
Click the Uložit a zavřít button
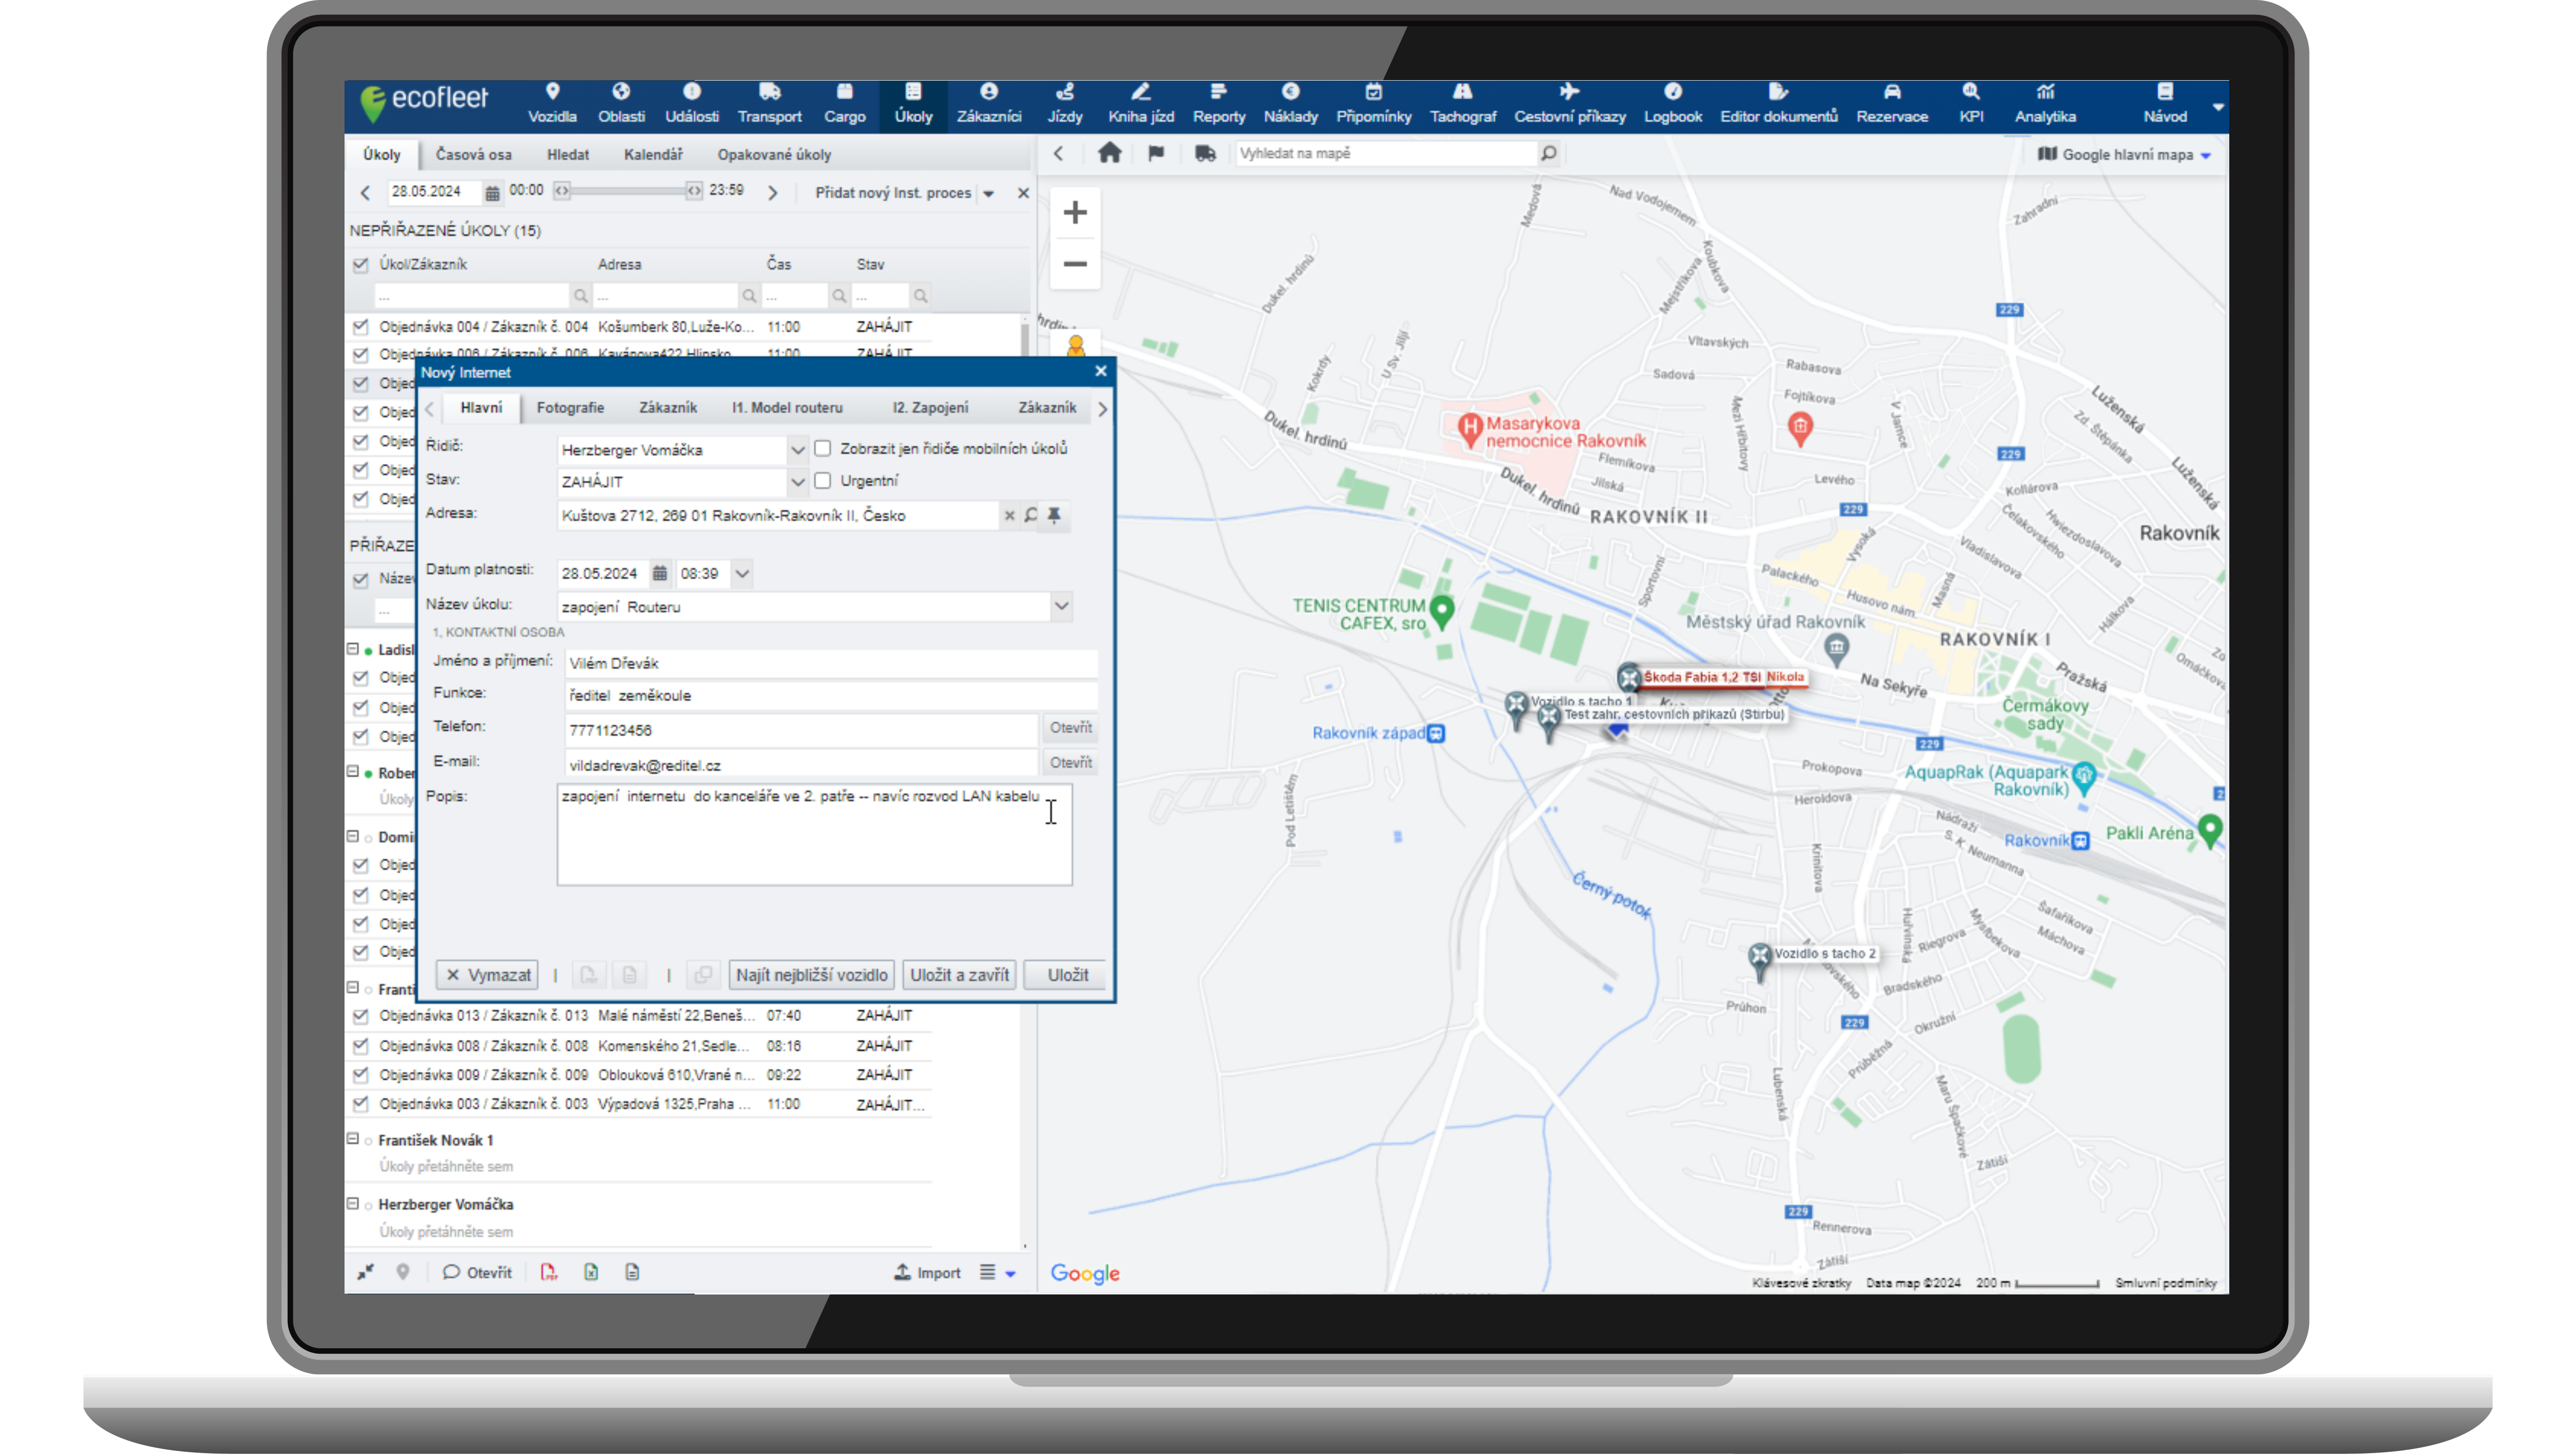pyautogui.click(x=959, y=975)
